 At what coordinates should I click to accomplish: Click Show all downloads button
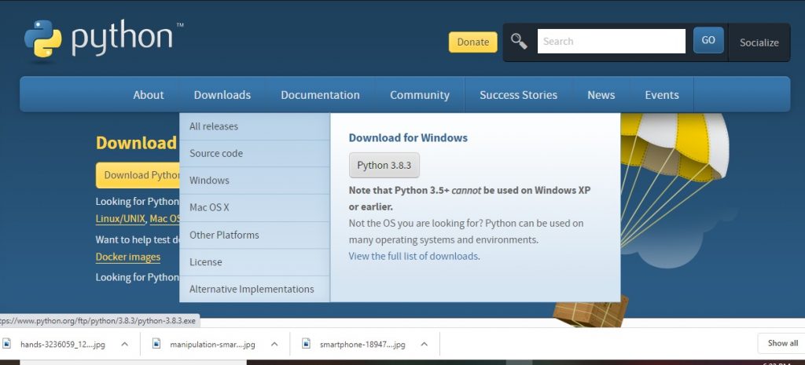pos(782,343)
